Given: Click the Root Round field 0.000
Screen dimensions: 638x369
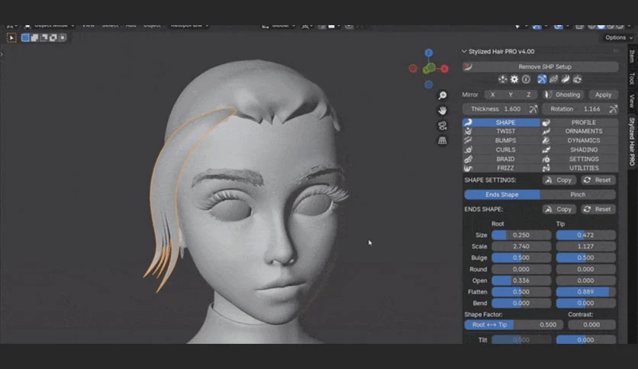Looking at the screenshot, I should pyautogui.click(x=521, y=269).
